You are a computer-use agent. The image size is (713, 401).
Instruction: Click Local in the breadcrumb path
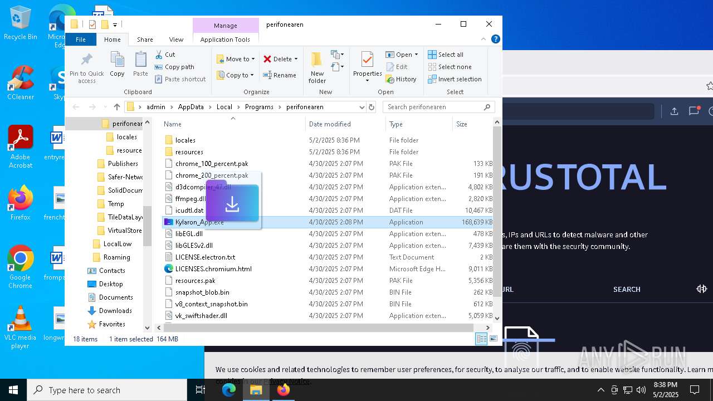coord(224,107)
